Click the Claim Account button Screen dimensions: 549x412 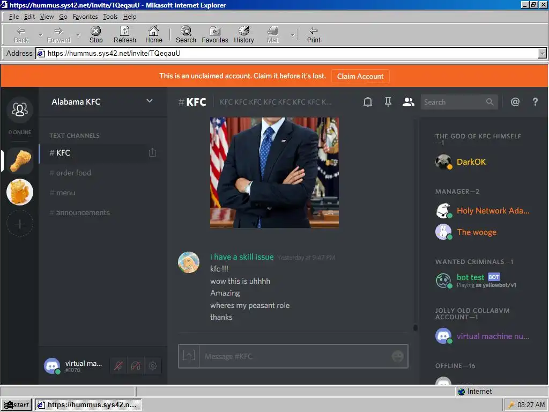tap(360, 76)
